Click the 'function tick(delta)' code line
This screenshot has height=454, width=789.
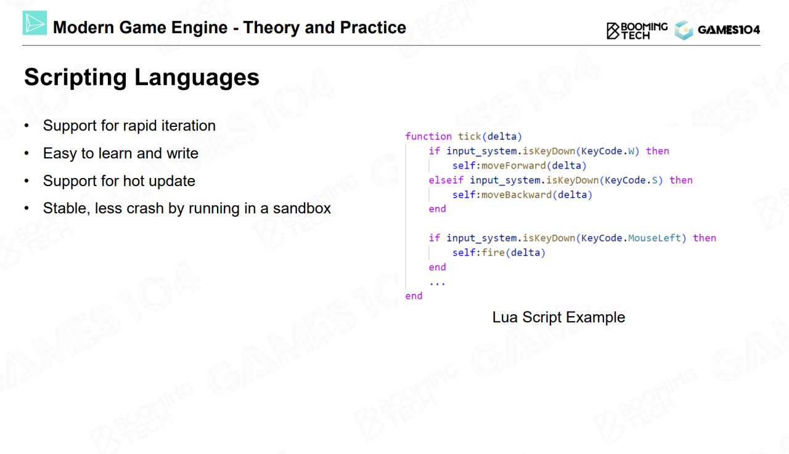point(464,136)
